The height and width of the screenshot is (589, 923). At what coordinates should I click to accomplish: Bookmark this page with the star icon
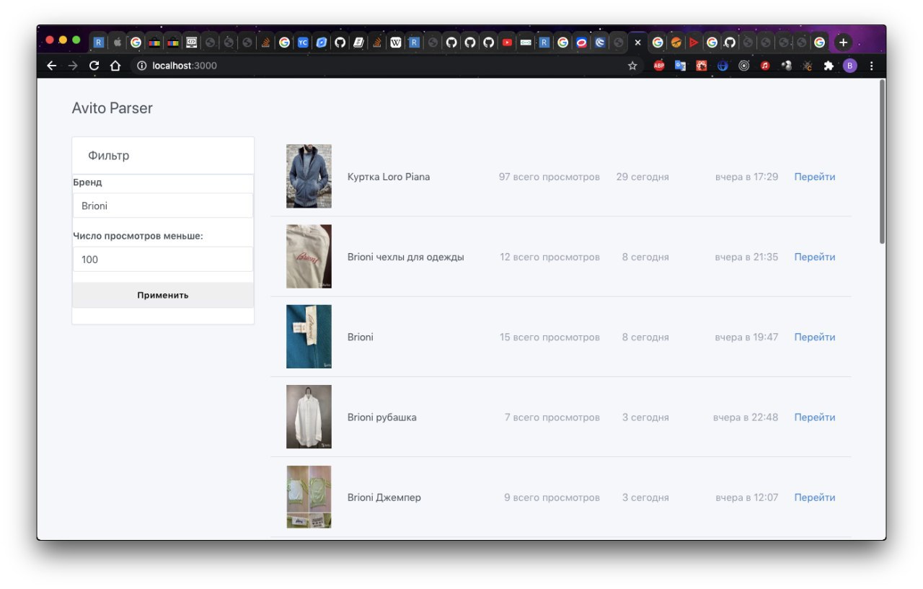tap(632, 66)
